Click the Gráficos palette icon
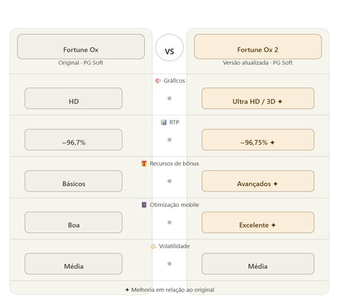The height and width of the screenshot is (304, 339). 158,81
